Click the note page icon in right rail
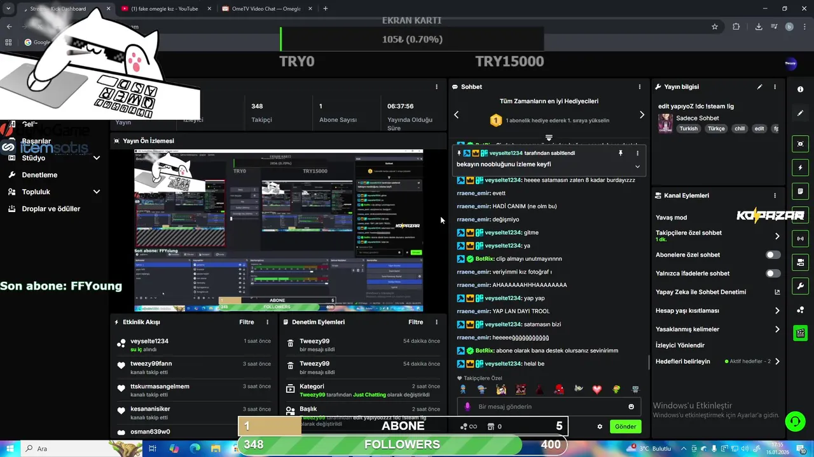The image size is (814, 457). [x=800, y=191]
